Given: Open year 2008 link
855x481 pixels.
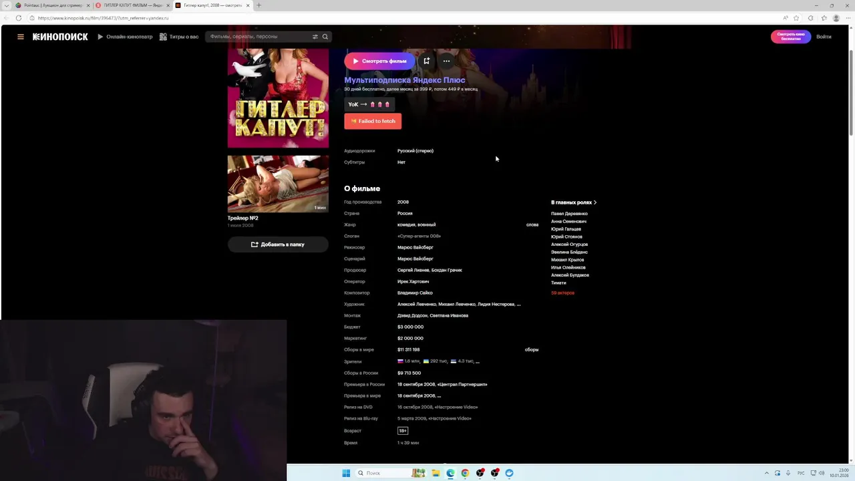Looking at the screenshot, I should click(x=403, y=202).
